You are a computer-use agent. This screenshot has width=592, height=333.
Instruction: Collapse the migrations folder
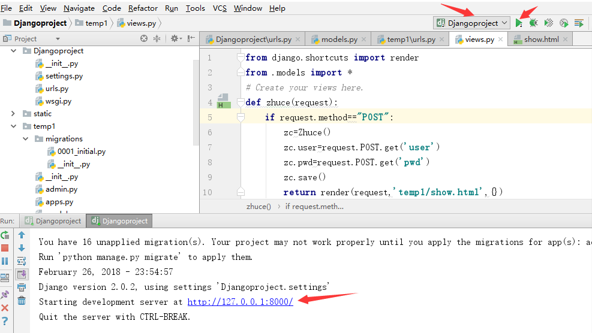coord(26,139)
